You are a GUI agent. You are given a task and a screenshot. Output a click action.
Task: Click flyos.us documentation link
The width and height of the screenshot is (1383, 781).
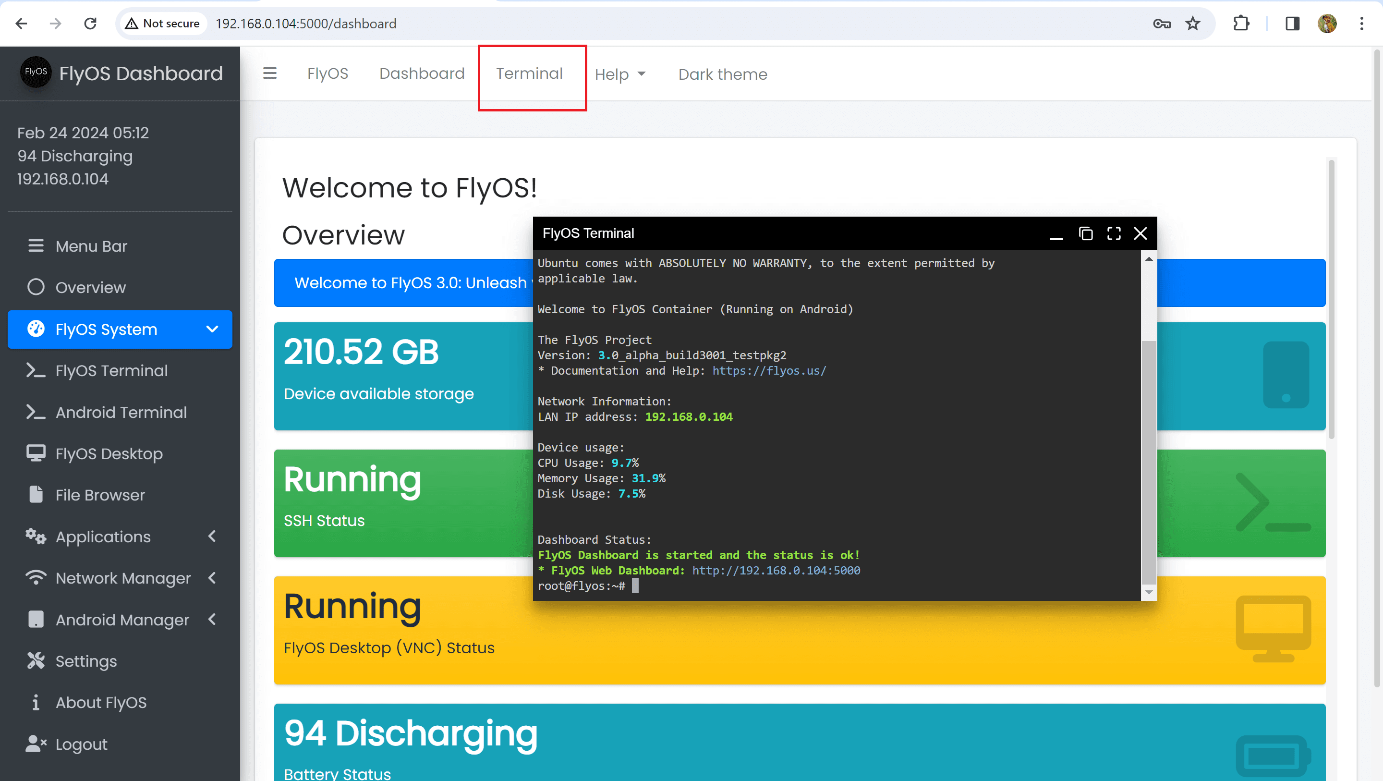click(x=769, y=370)
